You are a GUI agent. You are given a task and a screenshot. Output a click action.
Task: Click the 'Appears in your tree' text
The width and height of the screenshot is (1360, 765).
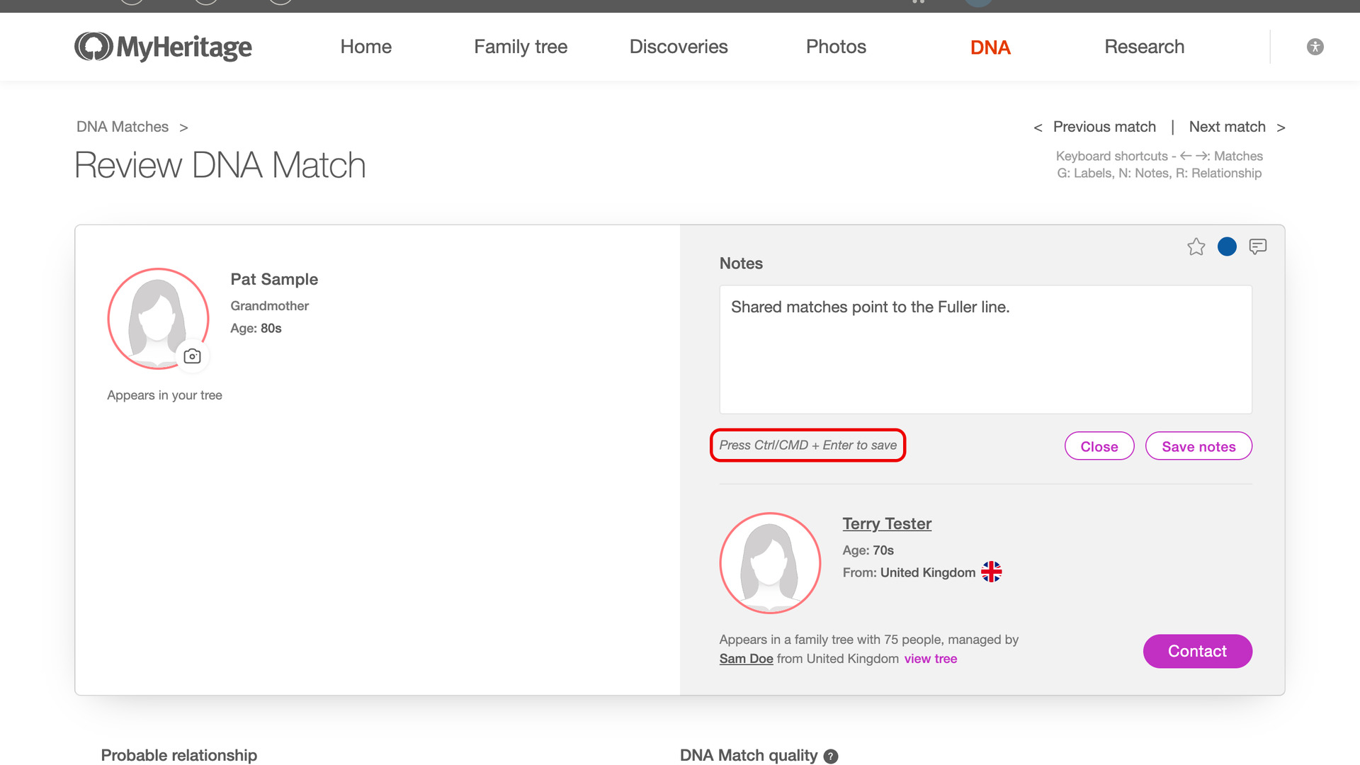[164, 395]
